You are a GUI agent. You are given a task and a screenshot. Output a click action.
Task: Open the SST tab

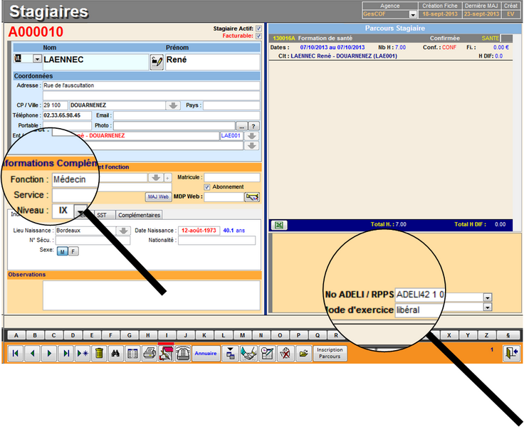103,215
